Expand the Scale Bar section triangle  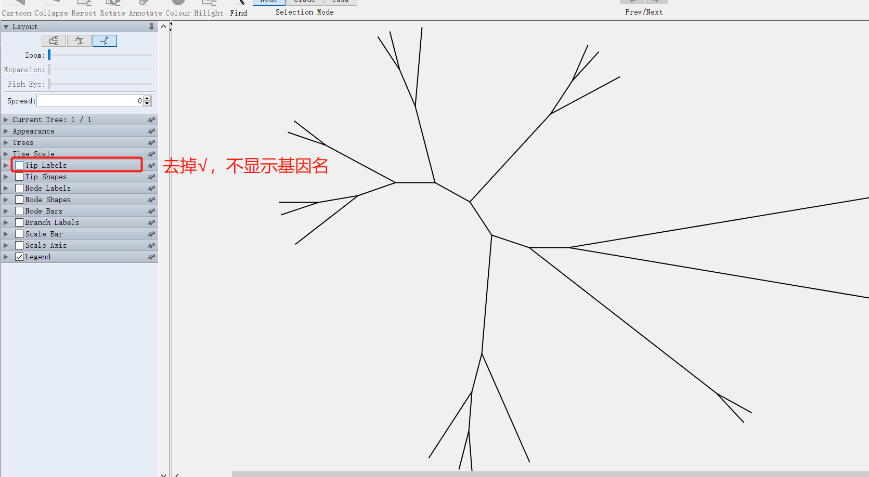[6, 234]
